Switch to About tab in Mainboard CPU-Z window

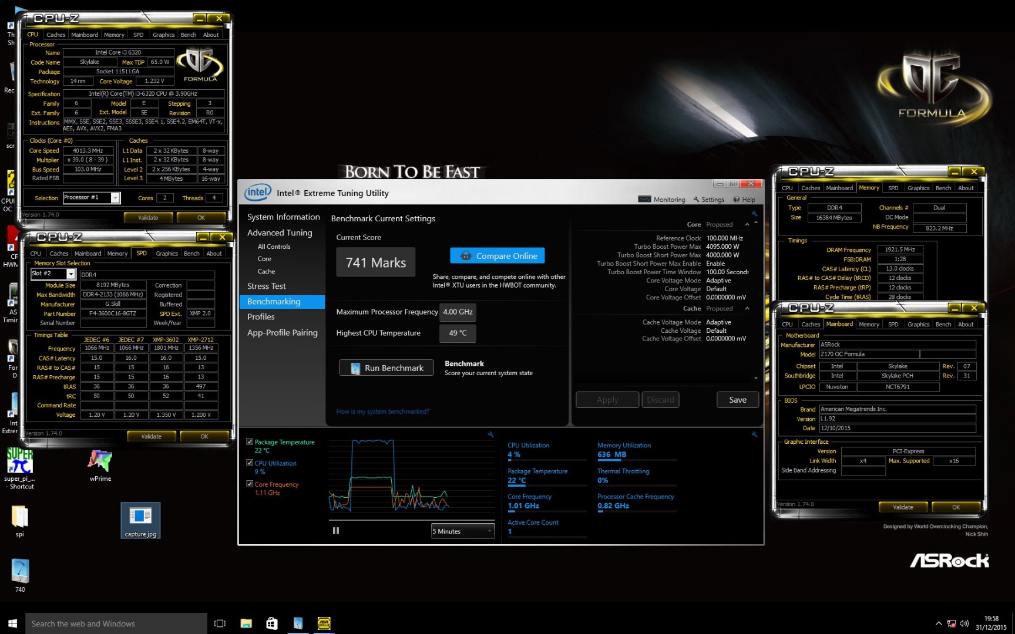[x=966, y=324]
